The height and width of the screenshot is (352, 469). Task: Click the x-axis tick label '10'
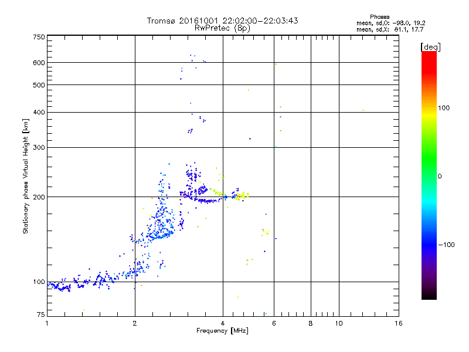(x=339, y=323)
